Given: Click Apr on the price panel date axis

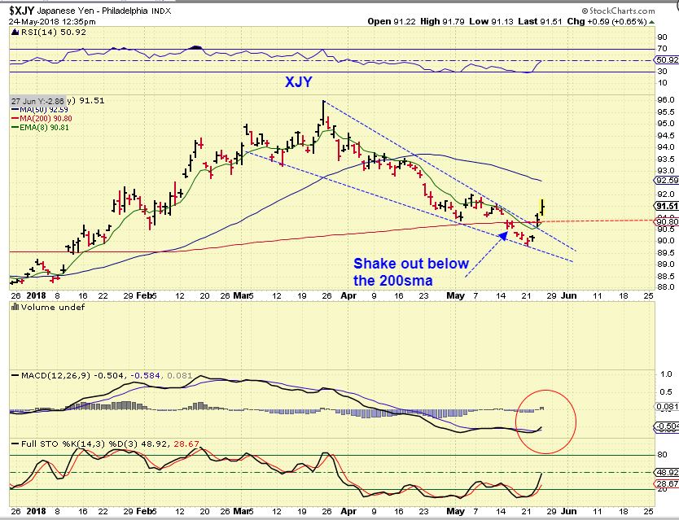Looking at the screenshot, I should click(x=348, y=295).
